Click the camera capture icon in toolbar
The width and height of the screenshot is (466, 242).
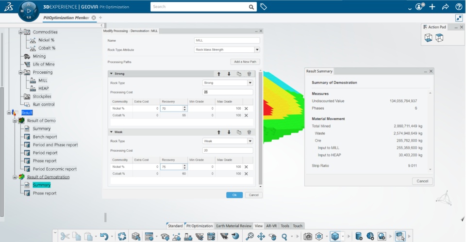308,236
